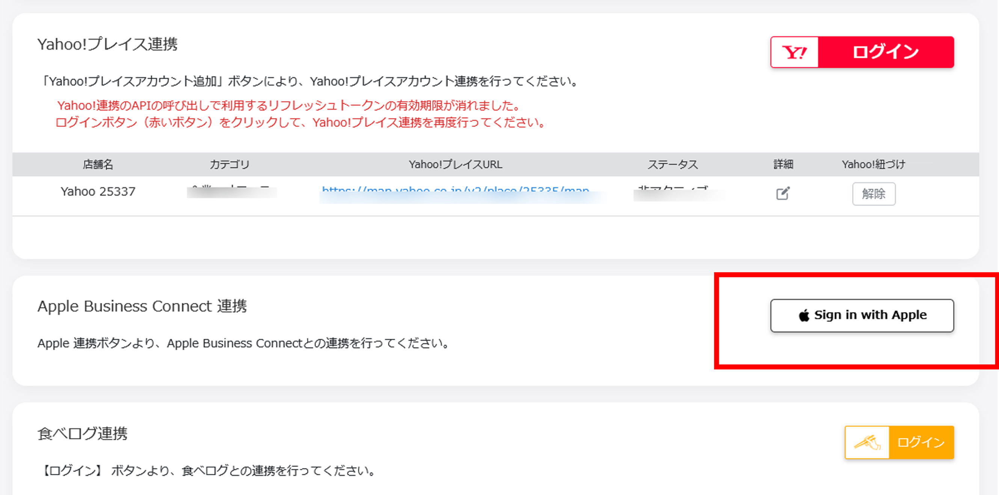Open the store detail edit icon
Screen dimensions: 999x495
tap(783, 193)
